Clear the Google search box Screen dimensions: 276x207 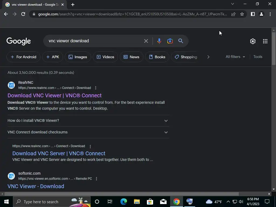click(x=146, y=41)
